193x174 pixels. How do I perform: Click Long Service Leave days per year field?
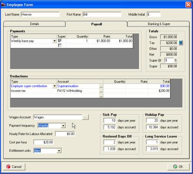coord(152,142)
